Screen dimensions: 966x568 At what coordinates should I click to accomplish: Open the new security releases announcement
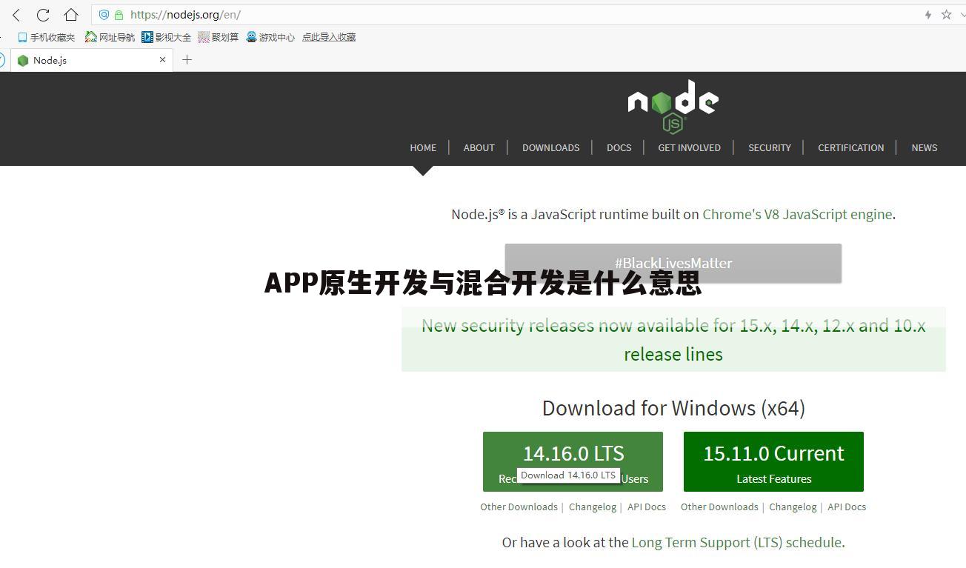(673, 339)
